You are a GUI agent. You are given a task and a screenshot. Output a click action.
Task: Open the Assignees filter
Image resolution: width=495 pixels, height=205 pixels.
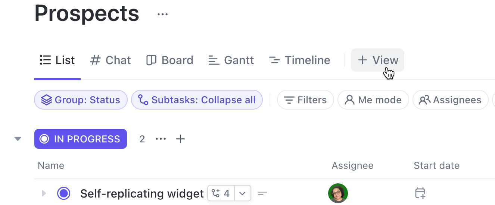tap(450, 100)
